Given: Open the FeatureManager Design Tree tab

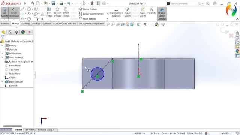Looking at the screenshot, I should tap(3, 32).
